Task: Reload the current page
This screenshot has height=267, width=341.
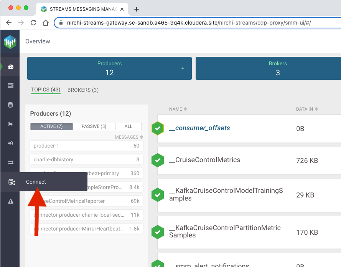Action: 33,23
